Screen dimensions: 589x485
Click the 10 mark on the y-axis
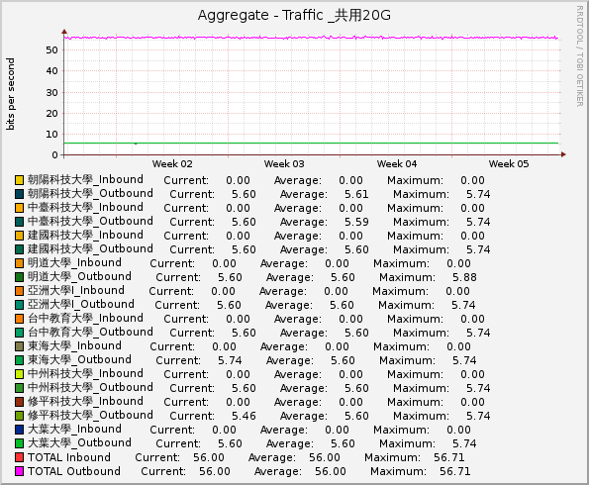click(51, 134)
